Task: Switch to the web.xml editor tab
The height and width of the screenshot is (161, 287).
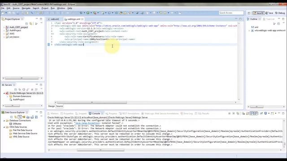Action: pos(55,19)
